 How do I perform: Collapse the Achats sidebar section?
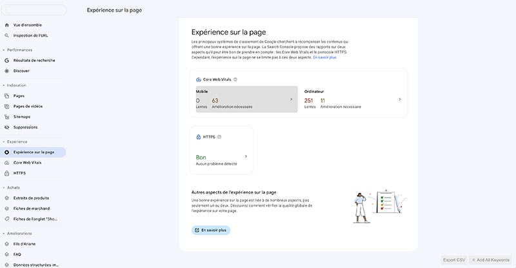click(3, 187)
